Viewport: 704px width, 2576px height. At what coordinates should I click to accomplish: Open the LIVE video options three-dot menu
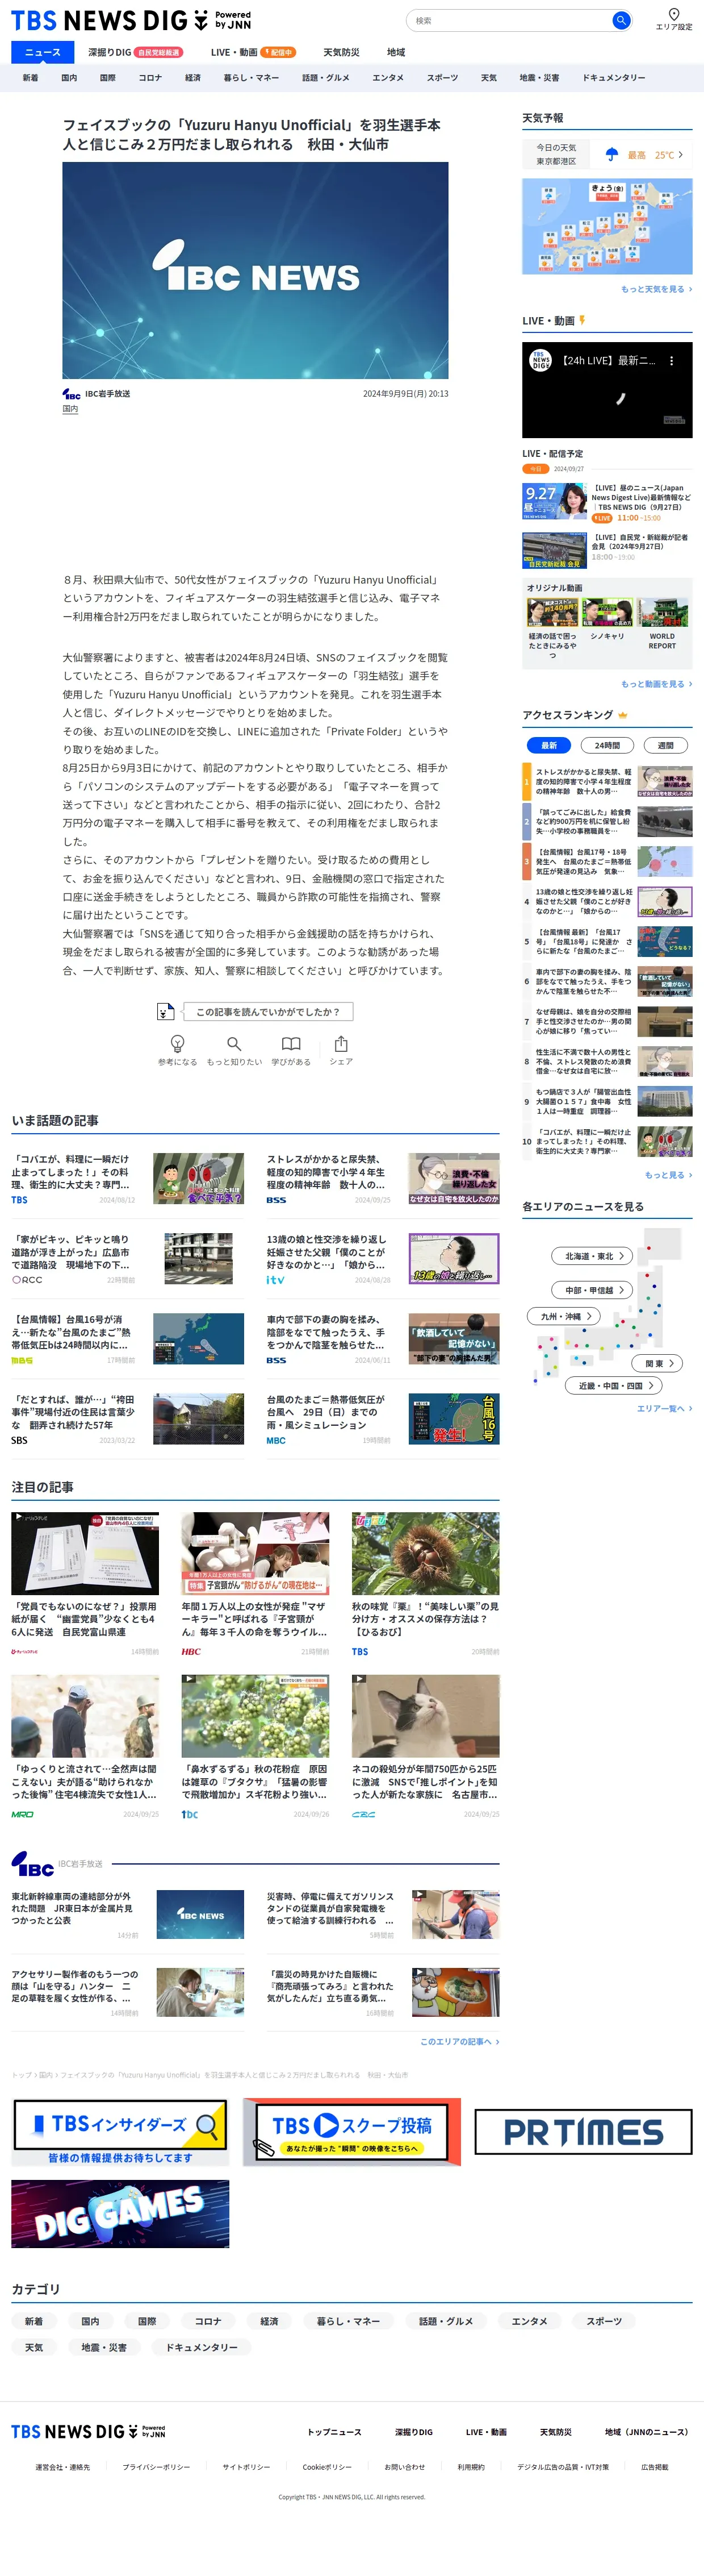pyautogui.click(x=671, y=361)
